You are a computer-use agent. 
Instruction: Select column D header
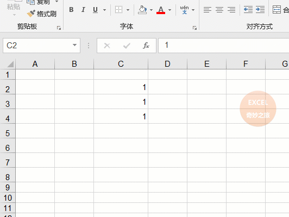click(x=167, y=64)
